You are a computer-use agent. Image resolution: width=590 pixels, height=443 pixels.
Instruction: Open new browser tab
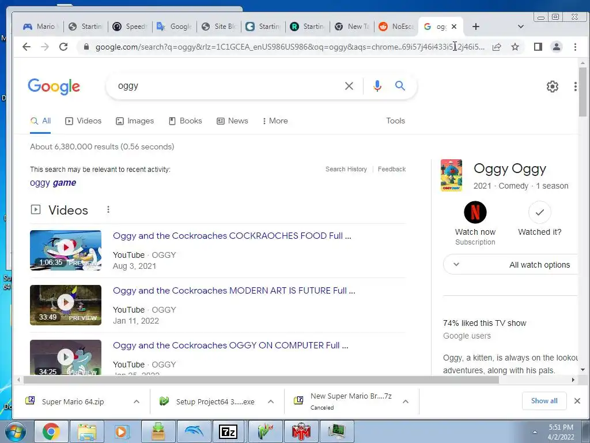coord(475,27)
